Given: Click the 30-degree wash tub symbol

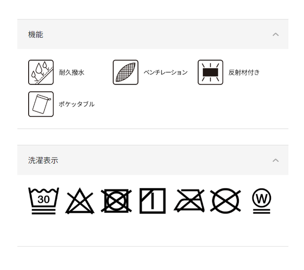Looking at the screenshot, I should 43,201.
